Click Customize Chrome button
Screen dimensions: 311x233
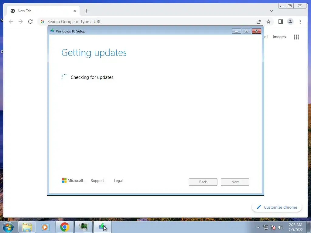point(277,208)
